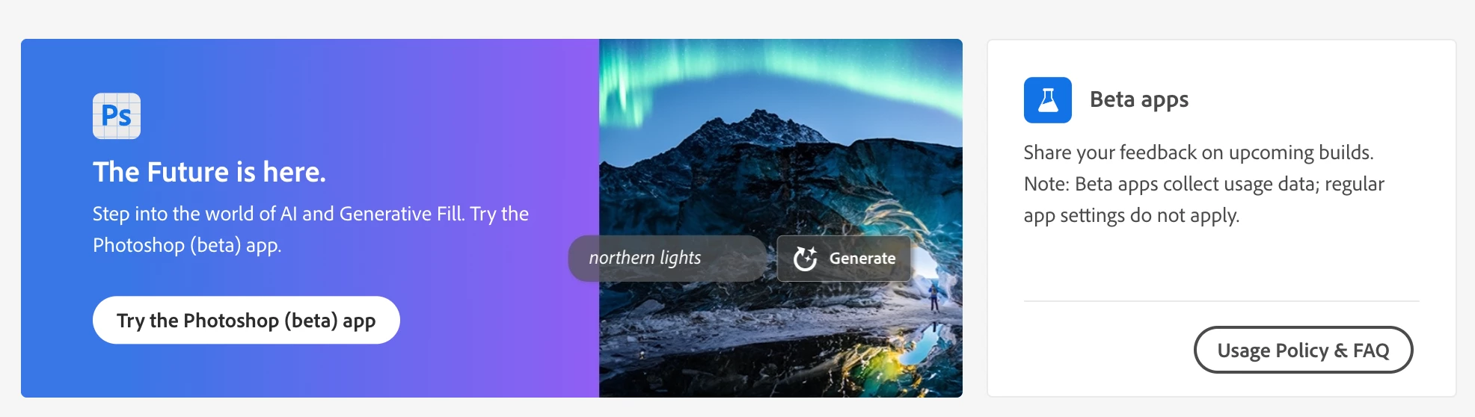Click the Photoshop beta Ps logo icon
Screen dimensions: 1475x417
pos(117,116)
